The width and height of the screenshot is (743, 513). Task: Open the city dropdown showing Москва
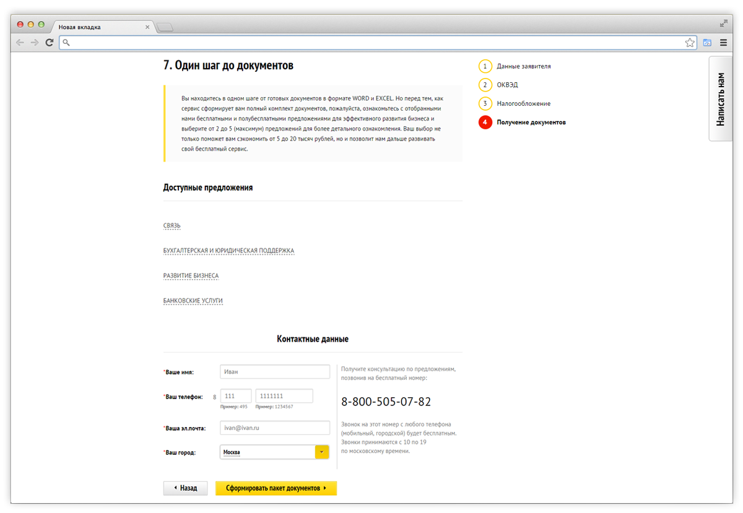322,452
